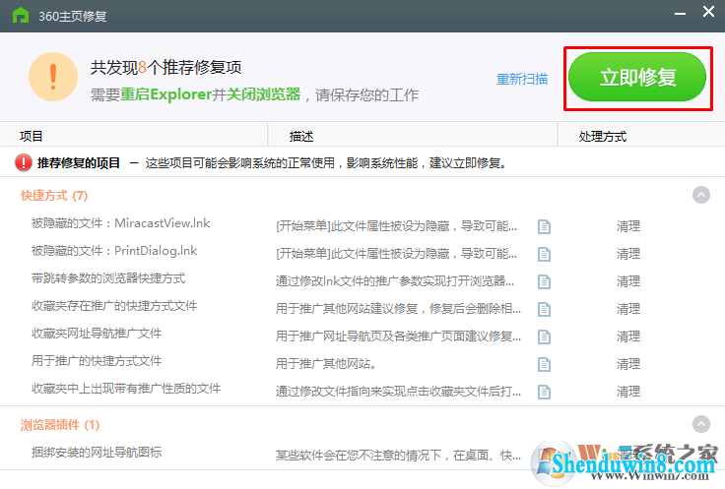
Task: Click description of 用于推广其他网站。
Action: point(325,364)
